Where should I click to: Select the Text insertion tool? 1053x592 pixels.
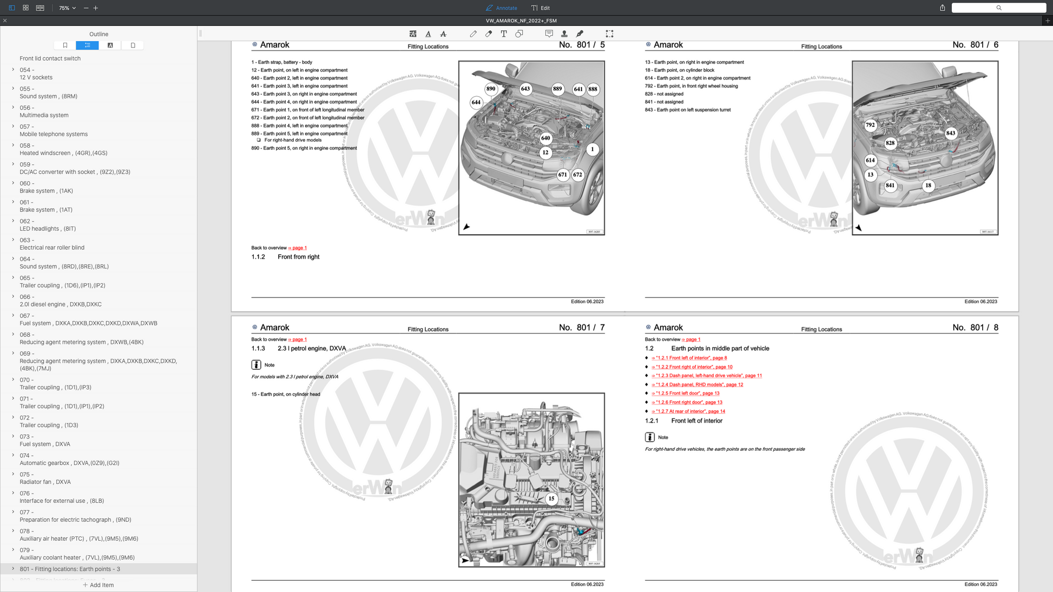(504, 34)
